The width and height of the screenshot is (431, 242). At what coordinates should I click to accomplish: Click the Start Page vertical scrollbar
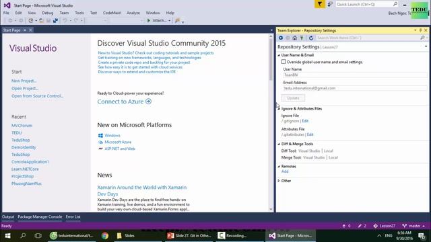[271, 122]
